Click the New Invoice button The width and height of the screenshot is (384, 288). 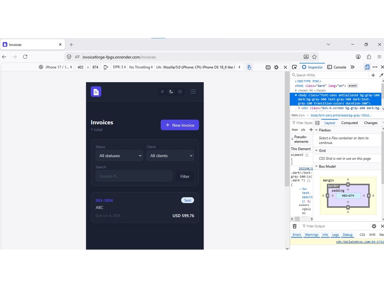pyautogui.click(x=180, y=125)
